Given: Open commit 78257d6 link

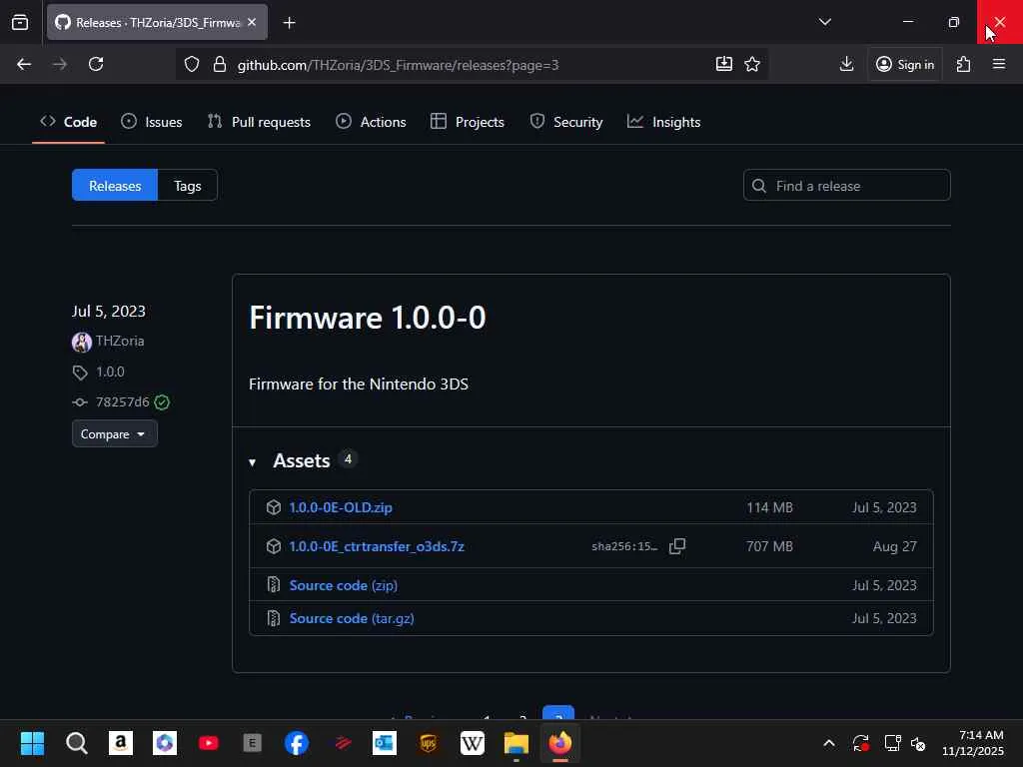Looking at the screenshot, I should (123, 401).
